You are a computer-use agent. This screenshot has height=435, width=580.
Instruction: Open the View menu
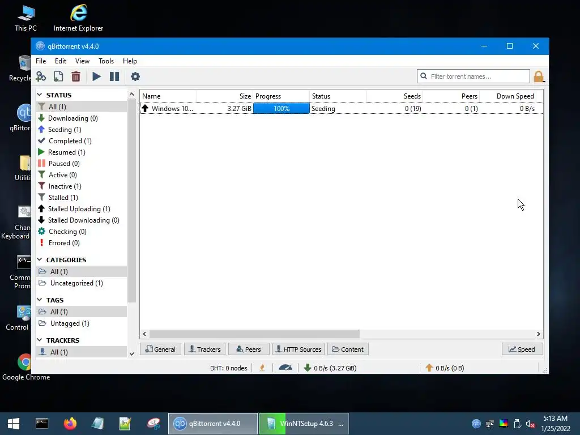pos(82,61)
